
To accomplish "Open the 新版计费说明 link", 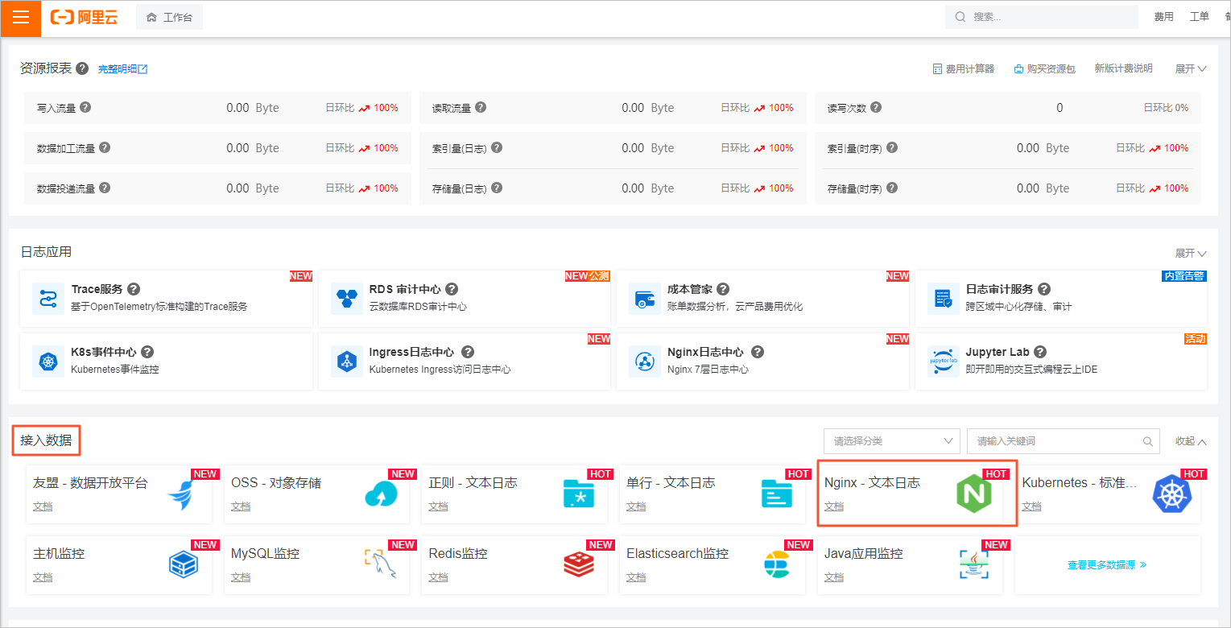I will [x=1123, y=68].
